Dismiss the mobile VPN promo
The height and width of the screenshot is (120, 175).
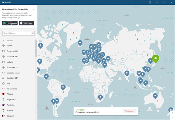[x=34, y=10]
